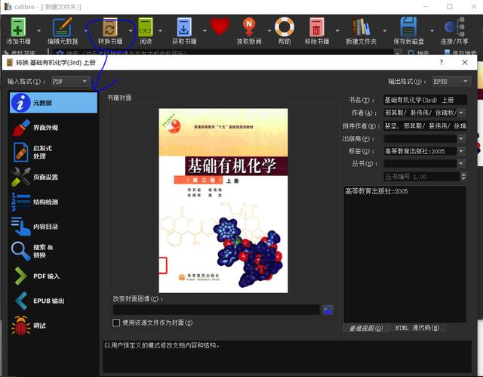483x377 pixels.
Task: Open the 阅读 (Read) viewer icon
Action: (146, 27)
